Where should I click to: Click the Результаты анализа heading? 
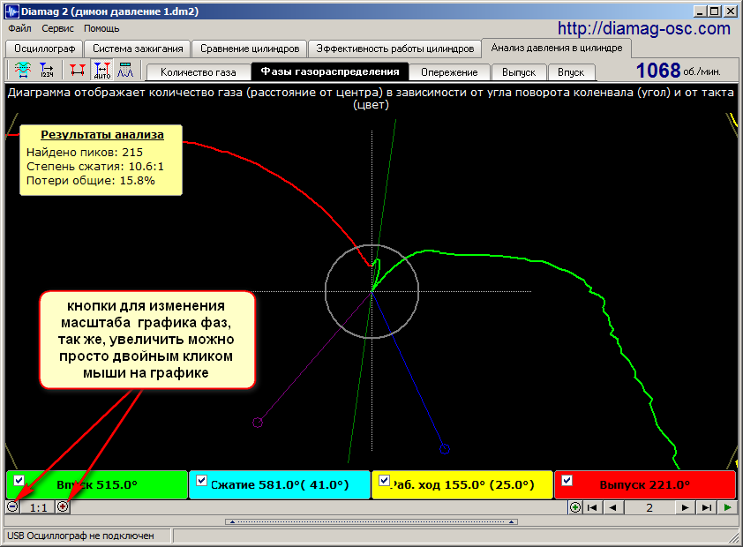click(x=101, y=134)
